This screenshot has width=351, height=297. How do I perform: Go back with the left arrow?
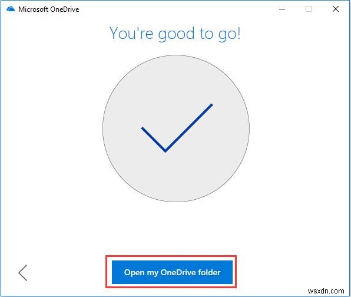click(23, 273)
